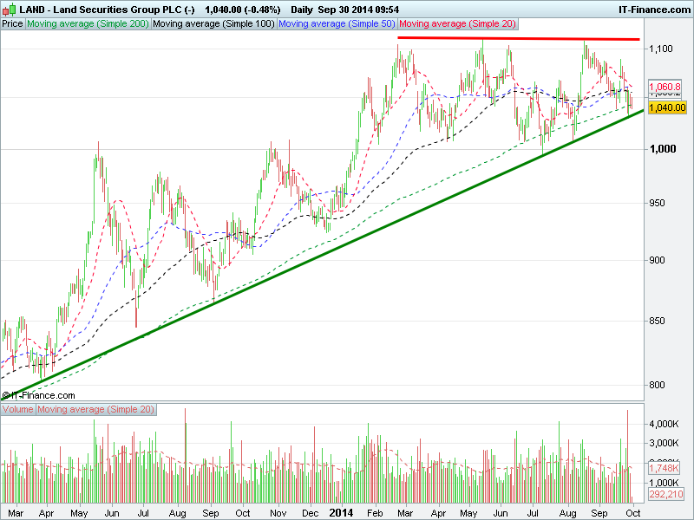Select Moving average (Simple 50) legend
Image resolution: width=694 pixels, height=520 pixels.
pyautogui.click(x=337, y=23)
